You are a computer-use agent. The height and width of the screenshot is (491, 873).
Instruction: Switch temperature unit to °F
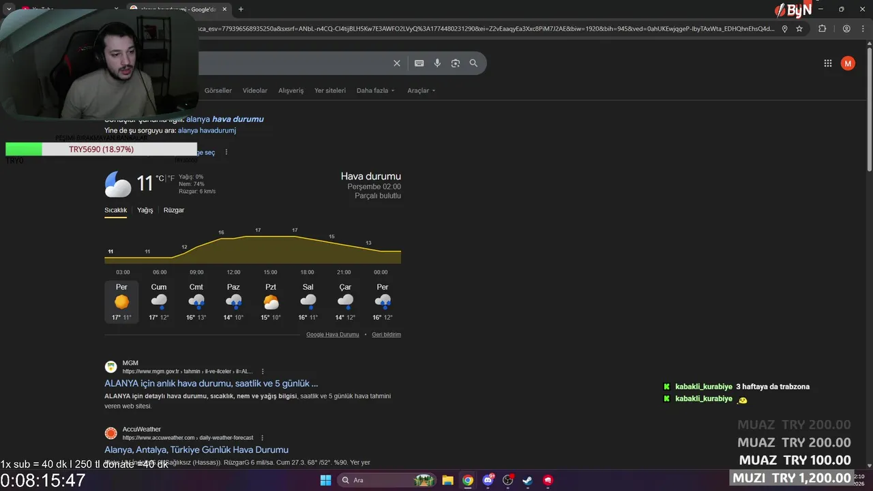(x=171, y=179)
